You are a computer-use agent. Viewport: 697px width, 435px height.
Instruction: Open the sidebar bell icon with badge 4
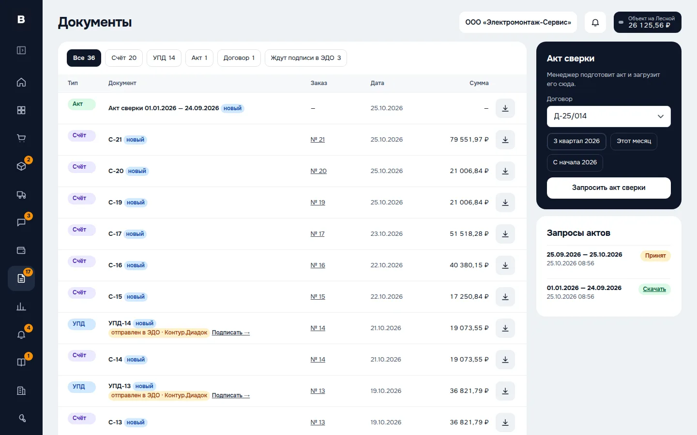[x=21, y=334]
